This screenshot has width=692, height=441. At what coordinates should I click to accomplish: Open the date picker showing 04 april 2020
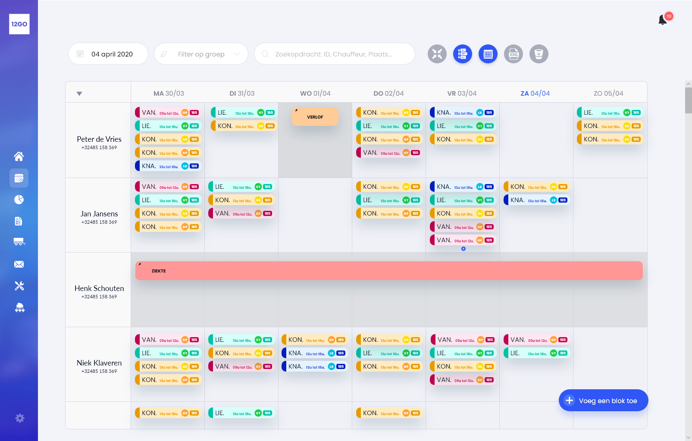click(108, 54)
